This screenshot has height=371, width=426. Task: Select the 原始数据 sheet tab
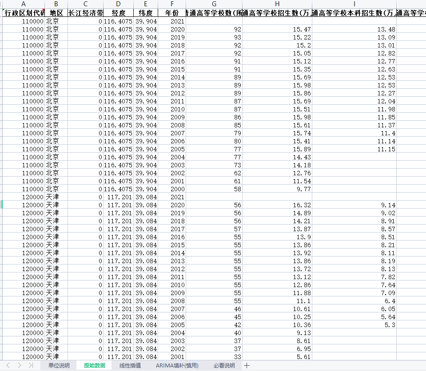[95, 366]
